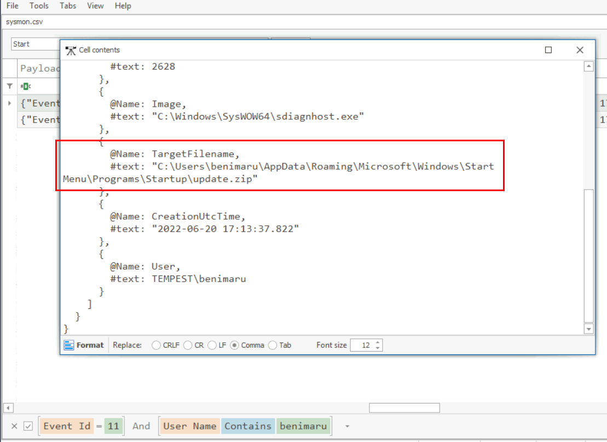The width and height of the screenshot is (607, 442).
Task: Click the filter value 11
Action: click(x=113, y=426)
